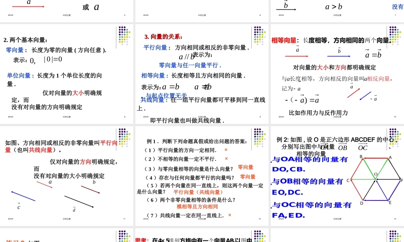
Task: Click the red 相等向量 heading on slide 10
Action: point(284,40)
